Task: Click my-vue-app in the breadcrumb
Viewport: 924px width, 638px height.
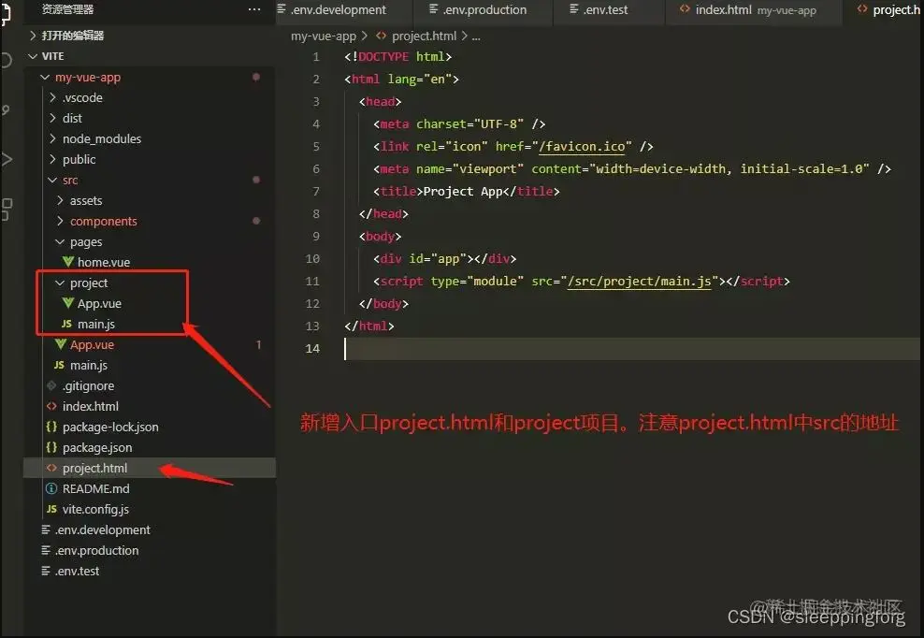Action: [324, 36]
